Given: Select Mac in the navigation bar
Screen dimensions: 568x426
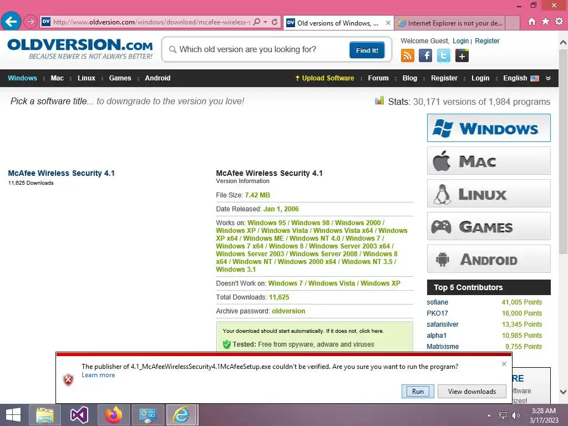Looking at the screenshot, I should coord(57,78).
